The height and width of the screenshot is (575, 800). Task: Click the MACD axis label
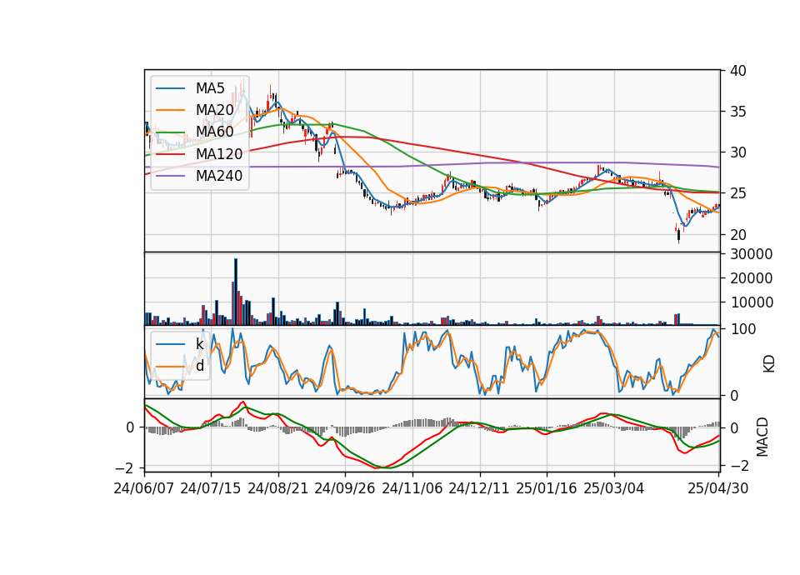pos(762,437)
